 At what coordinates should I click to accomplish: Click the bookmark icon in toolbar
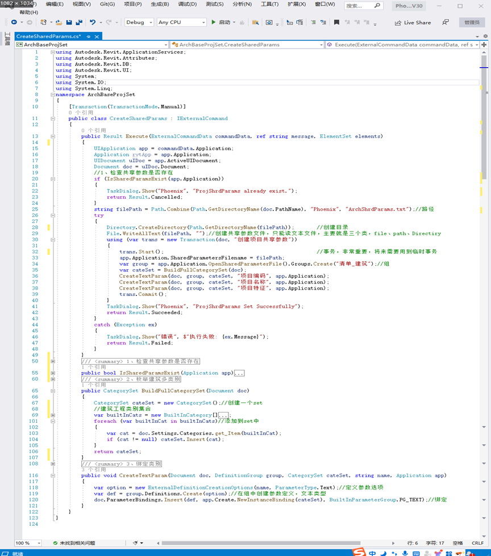(336, 23)
